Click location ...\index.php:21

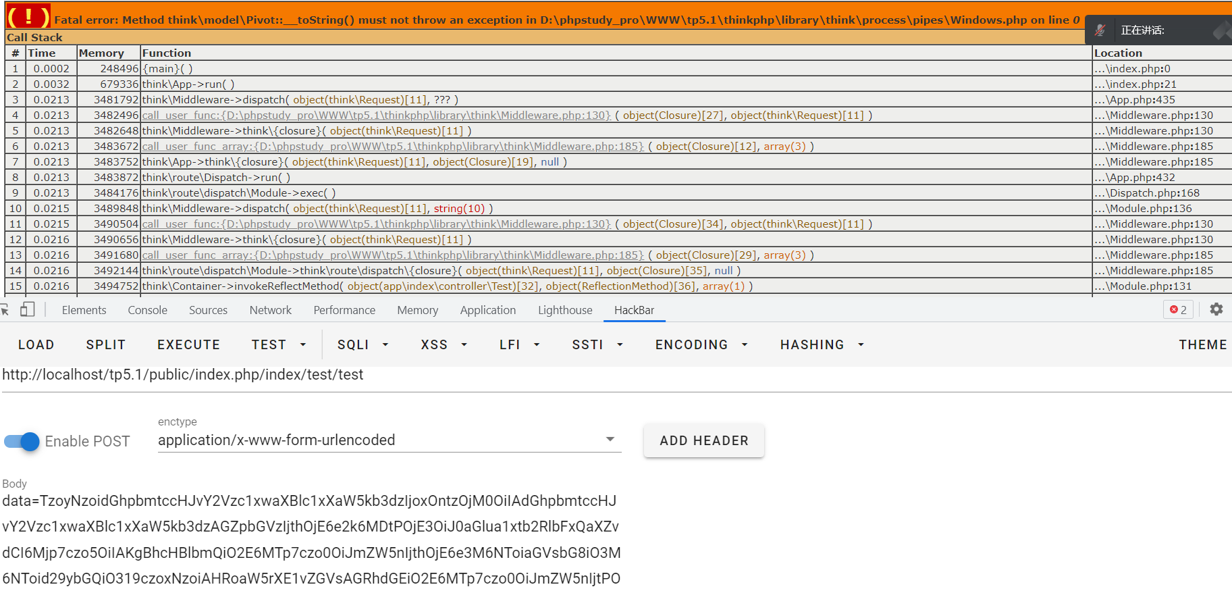[x=1135, y=84]
